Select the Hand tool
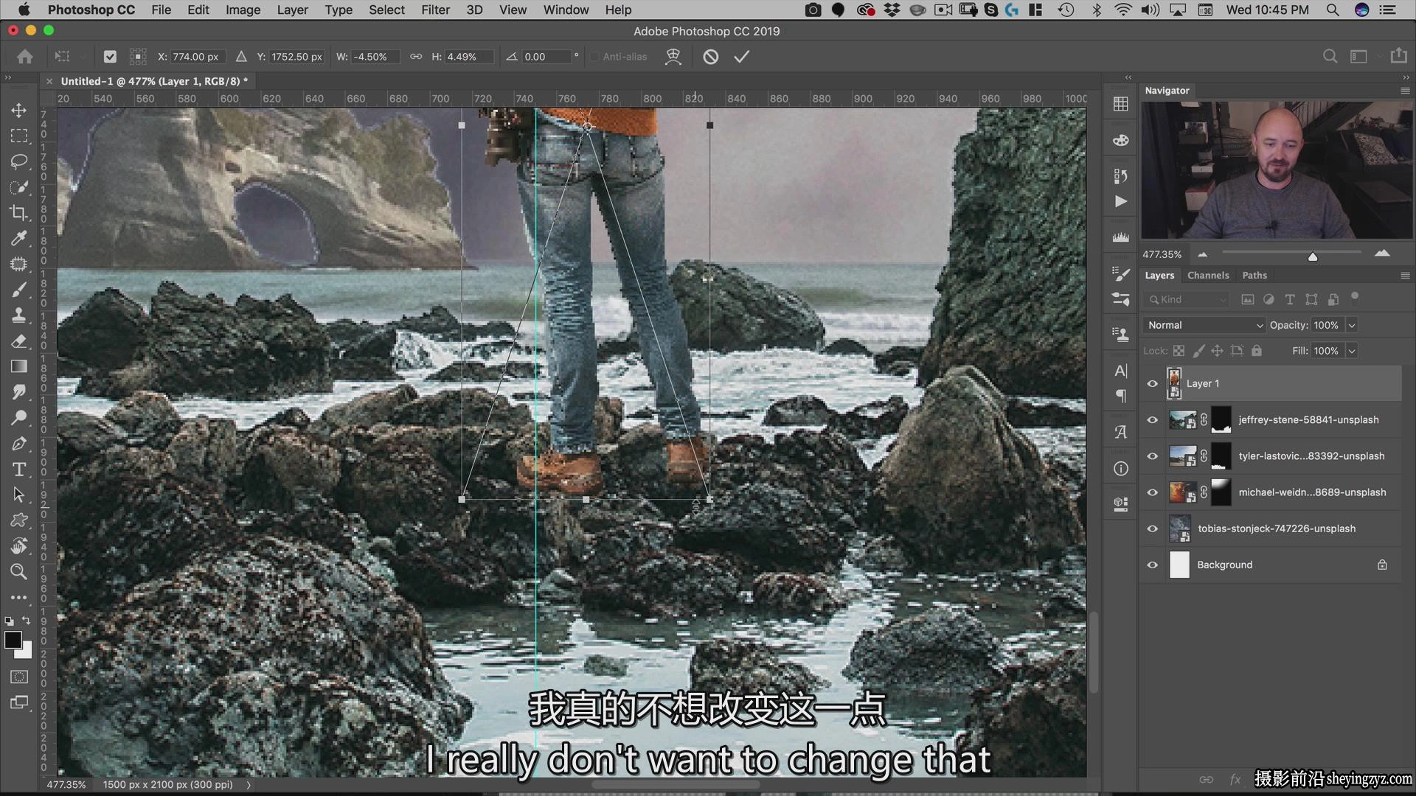This screenshot has height=796, width=1416. point(18,546)
